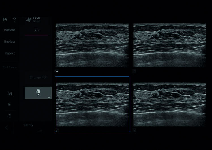212x150 pixels.
Task: Select the level 1 ultrasound preview
Action: click(x=170, y=45)
